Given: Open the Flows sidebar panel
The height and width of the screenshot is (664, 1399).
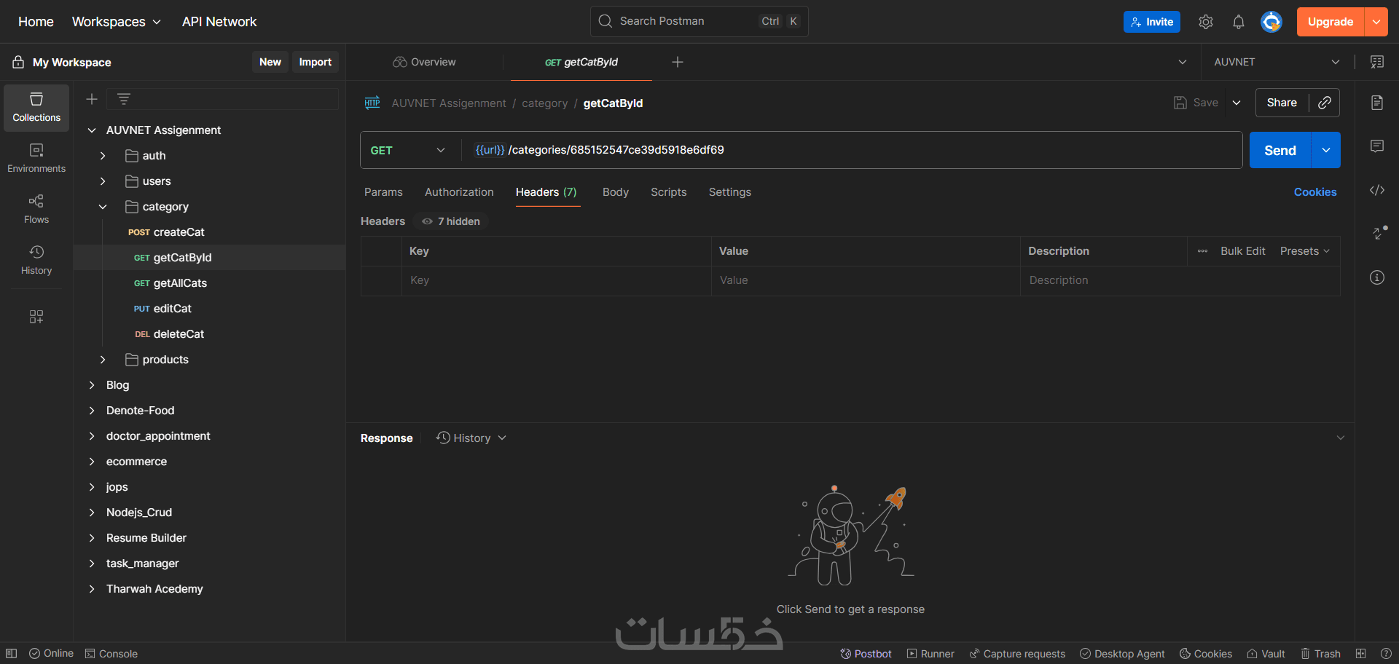Looking at the screenshot, I should click(36, 210).
